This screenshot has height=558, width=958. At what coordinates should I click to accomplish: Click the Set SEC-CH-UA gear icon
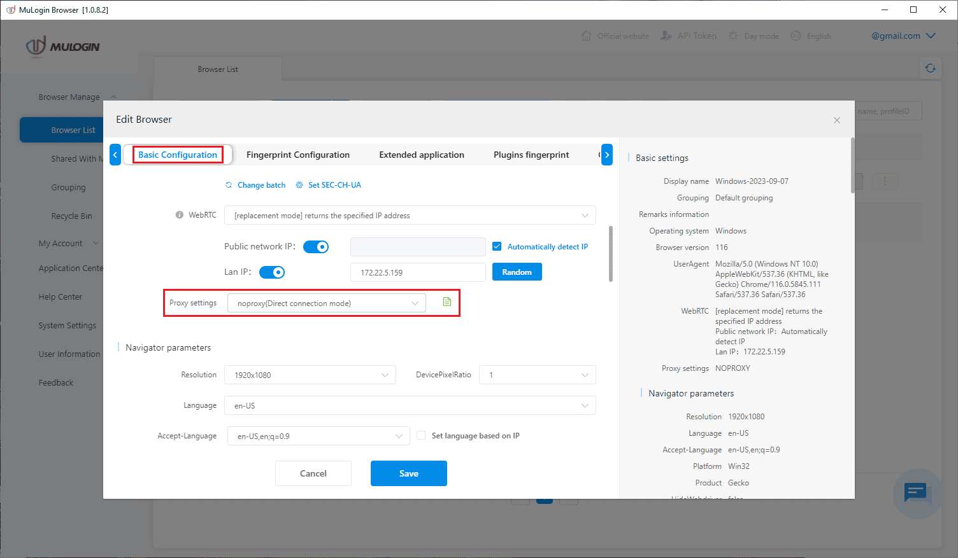[x=299, y=185]
